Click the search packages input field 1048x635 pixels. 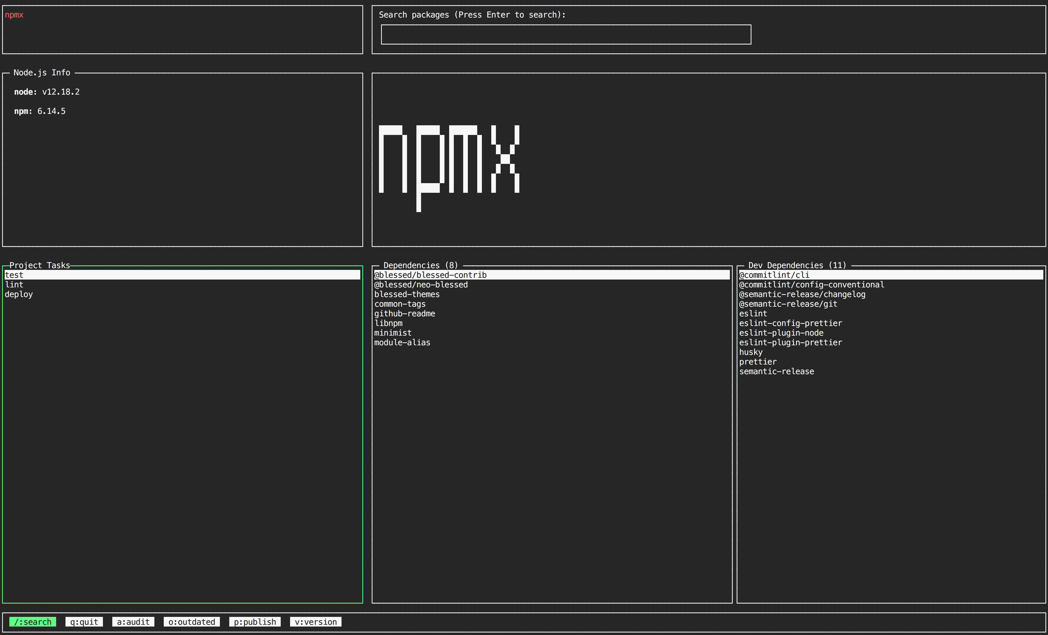click(566, 34)
